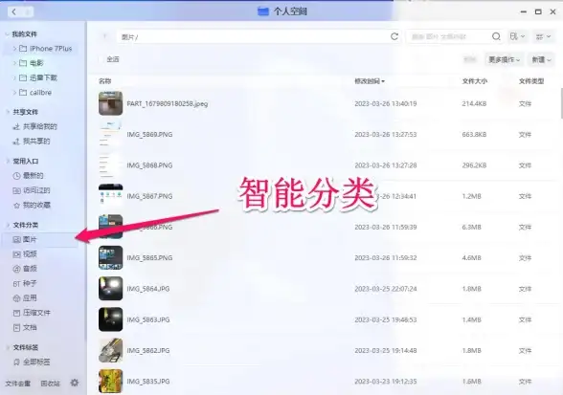Open the 视频 file category
The image size is (563, 395).
coord(25,254)
